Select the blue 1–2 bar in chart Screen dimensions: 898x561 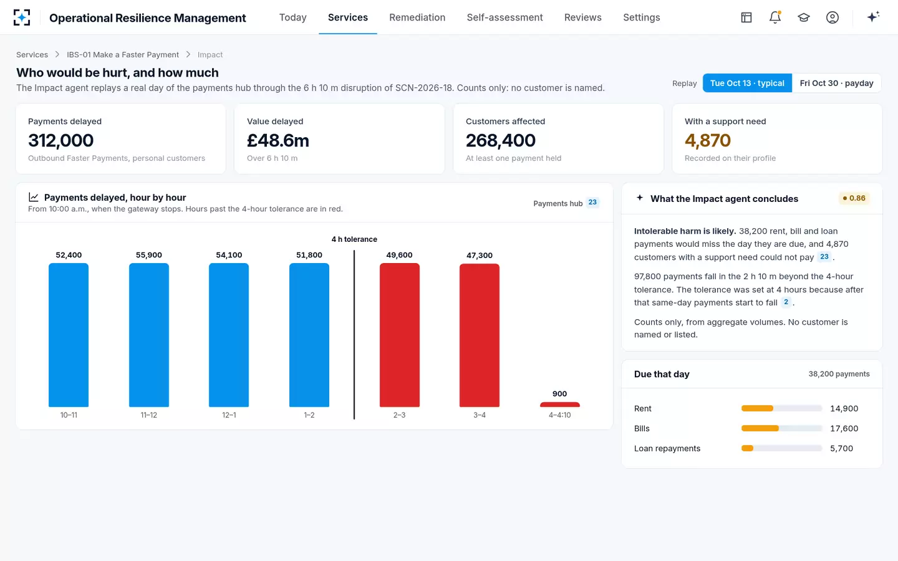[x=309, y=335]
